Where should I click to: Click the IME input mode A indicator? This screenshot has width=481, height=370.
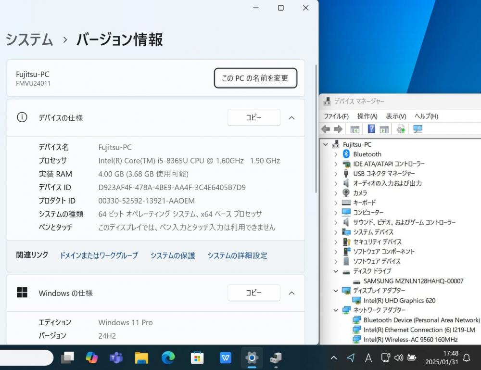click(x=368, y=357)
